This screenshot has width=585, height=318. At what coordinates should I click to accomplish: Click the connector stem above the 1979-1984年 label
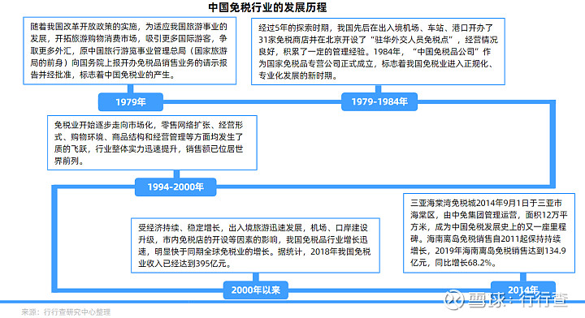tap(379, 89)
